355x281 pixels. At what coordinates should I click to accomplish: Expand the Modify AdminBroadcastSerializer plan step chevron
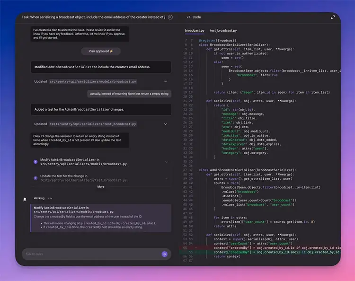pos(167,162)
